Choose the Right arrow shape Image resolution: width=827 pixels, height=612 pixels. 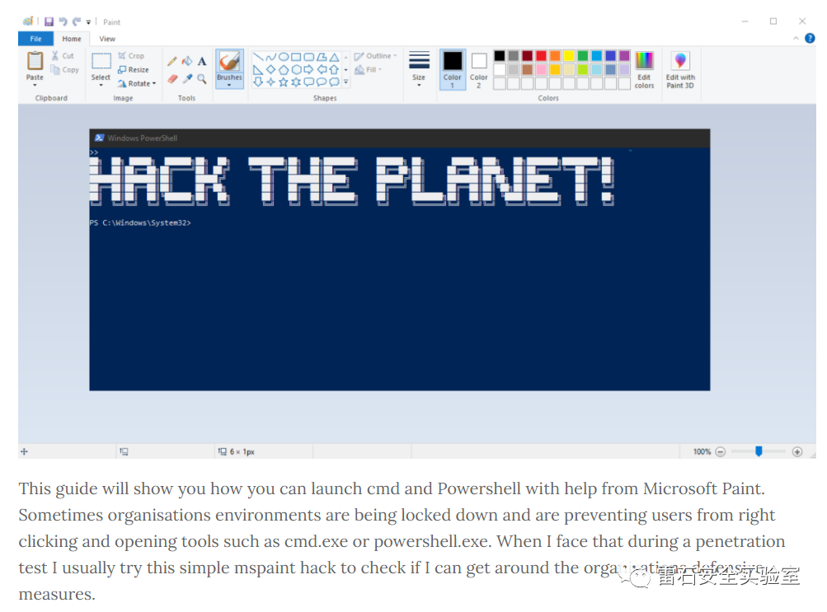pos(308,69)
